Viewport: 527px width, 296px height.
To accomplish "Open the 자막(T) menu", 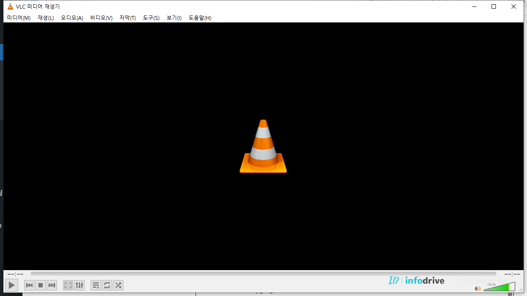I will 128,18.
